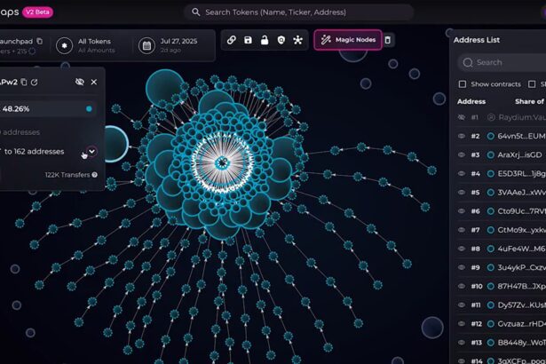The width and height of the screenshot is (546, 364).
Task: Click the node cluster layout icon
Action: (298, 40)
